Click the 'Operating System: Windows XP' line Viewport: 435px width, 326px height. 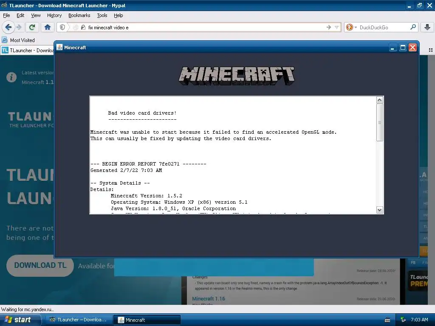point(179,202)
